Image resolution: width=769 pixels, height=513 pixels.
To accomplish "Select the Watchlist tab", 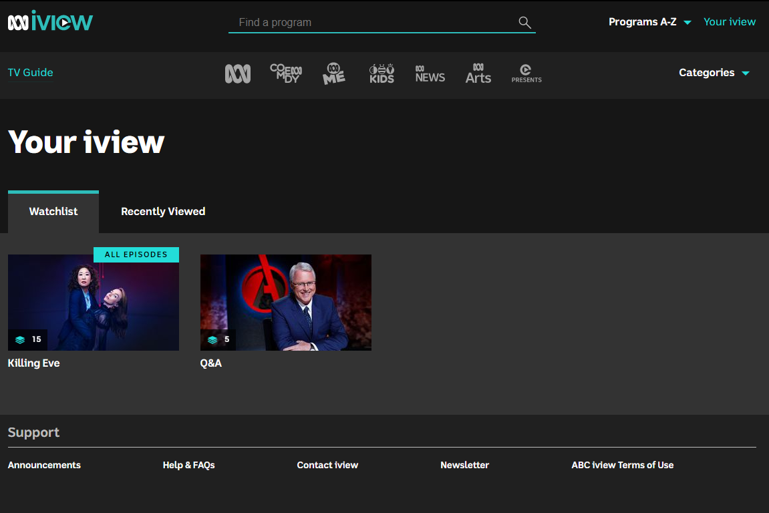I will (53, 211).
